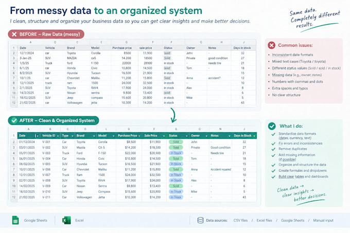Image resolution: width=350 pixels, height=233 pixels.
Task: Click the checkmark beside Create formulas and dropdowns
Action: pyautogui.click(x=273, y=171)
